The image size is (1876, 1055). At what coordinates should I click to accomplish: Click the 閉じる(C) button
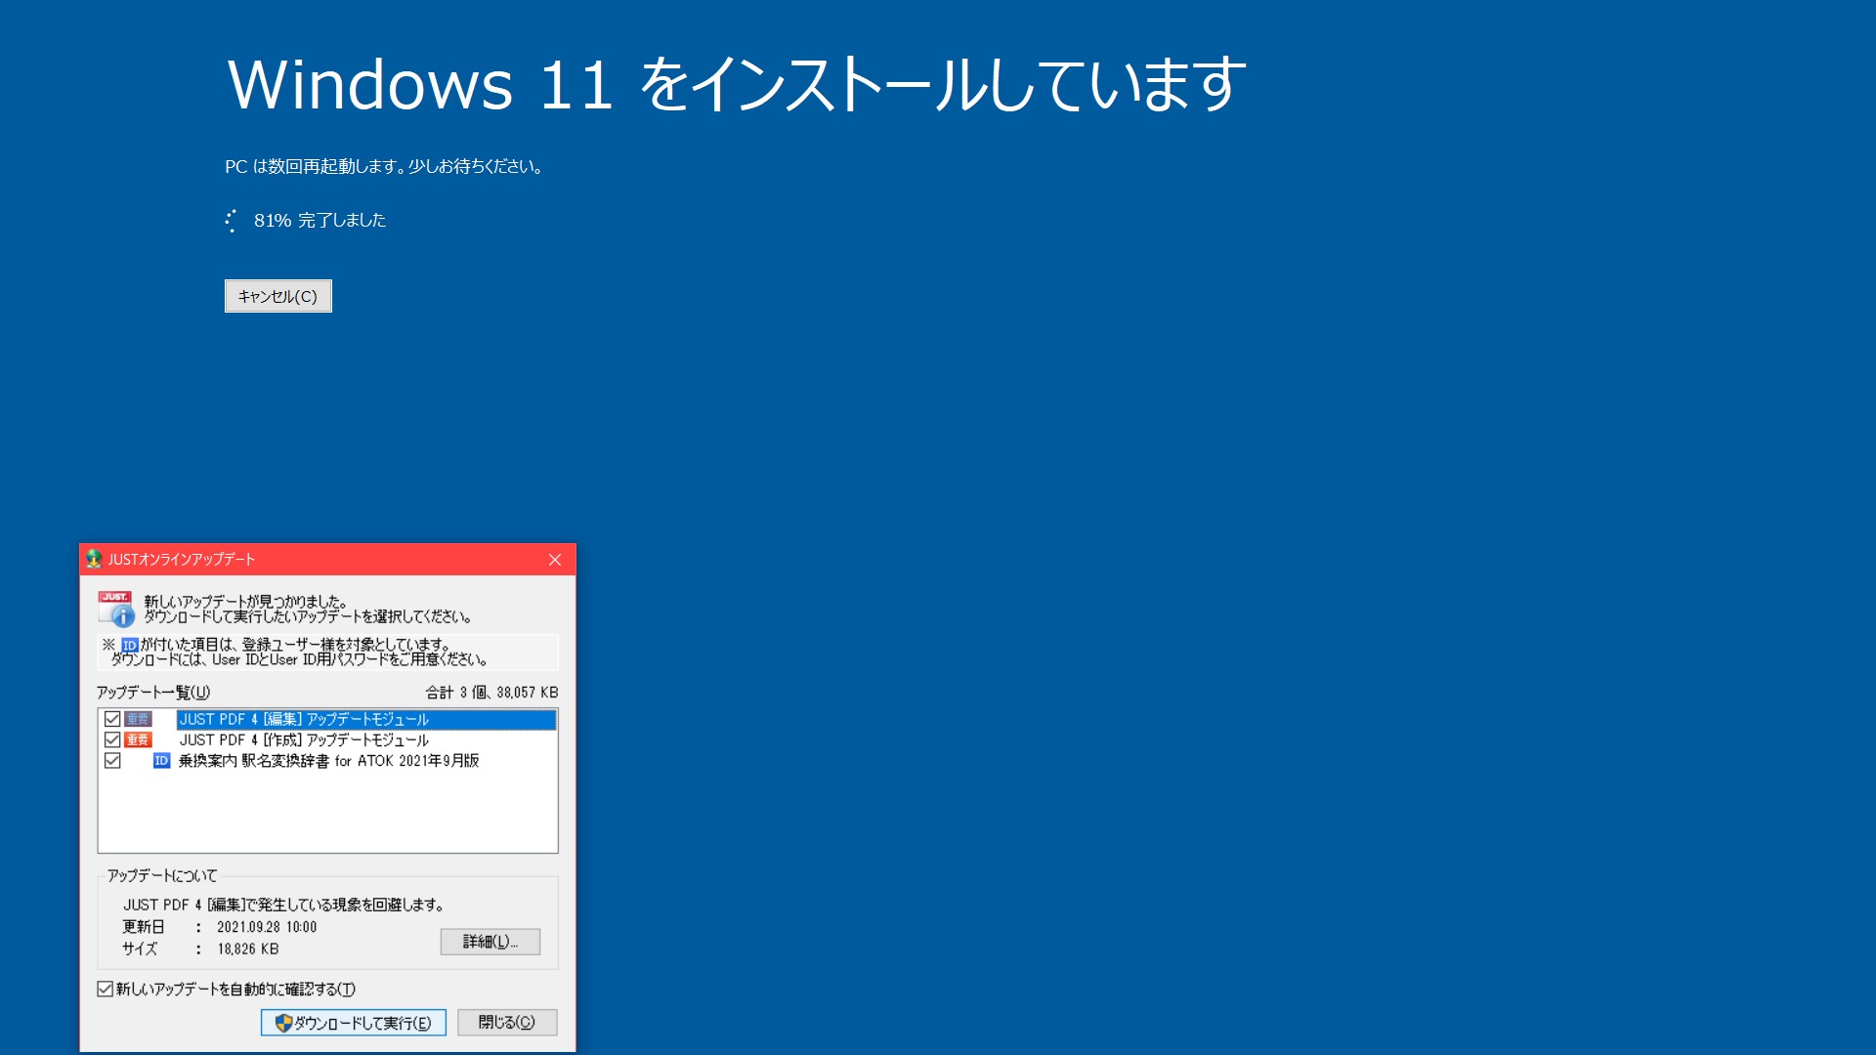pos(507,1022)
